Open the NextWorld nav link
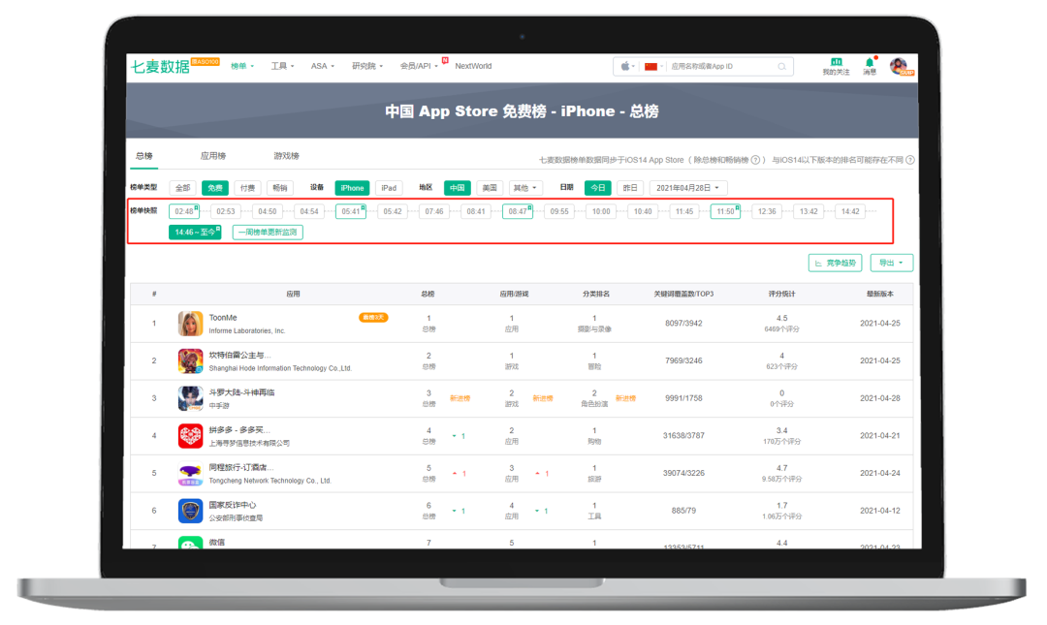This screenshot has width=1047, height=625. point(473,66)
